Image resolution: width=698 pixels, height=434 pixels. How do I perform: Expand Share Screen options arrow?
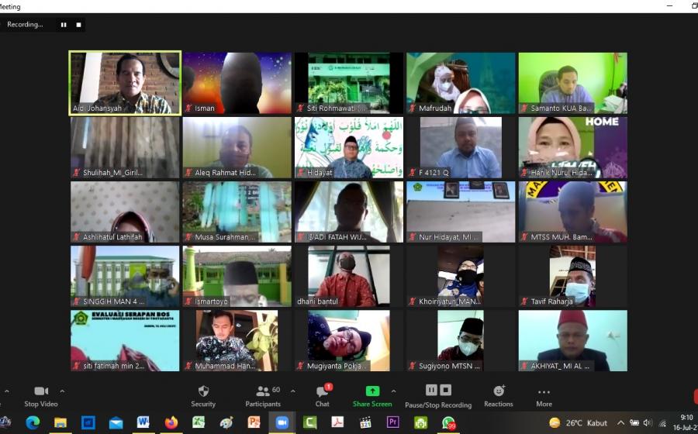393,391
